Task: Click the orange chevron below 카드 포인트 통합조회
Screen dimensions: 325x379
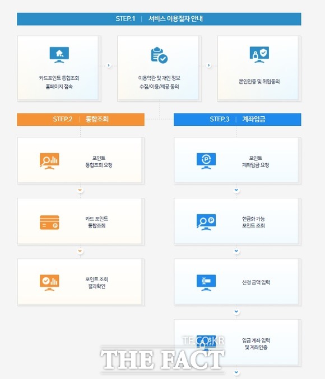Action: pos(80,251)
